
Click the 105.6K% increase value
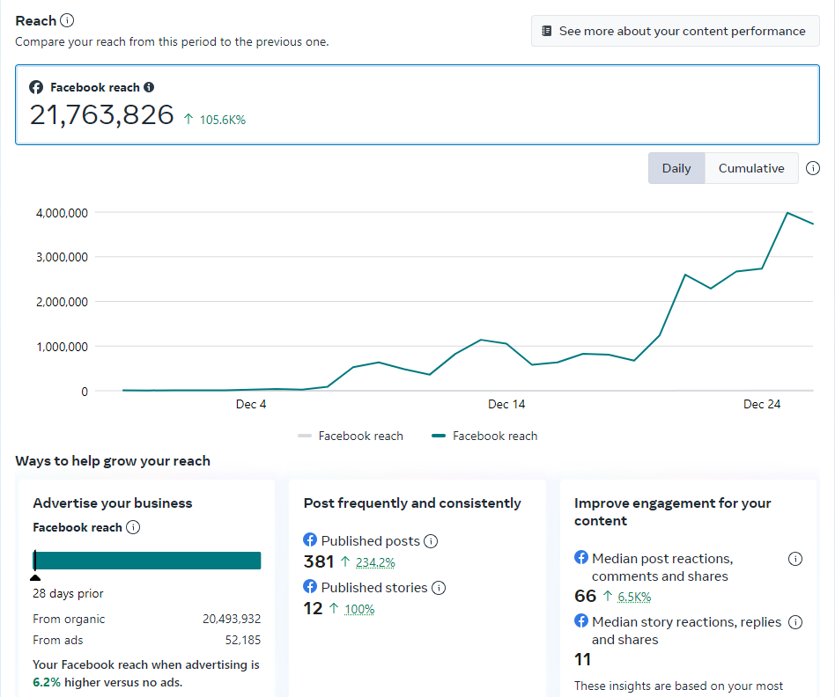222,120
